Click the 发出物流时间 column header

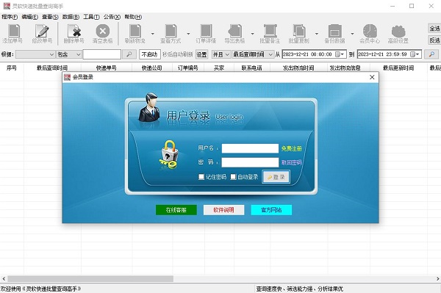[x=298, y=68]
